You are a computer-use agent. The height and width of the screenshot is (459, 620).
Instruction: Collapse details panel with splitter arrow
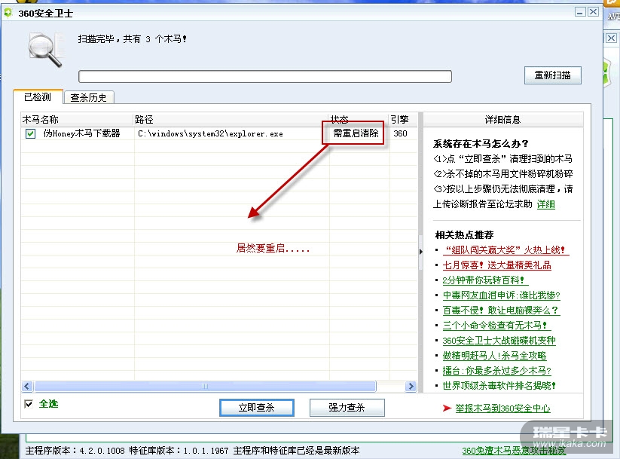coord(420,252)
